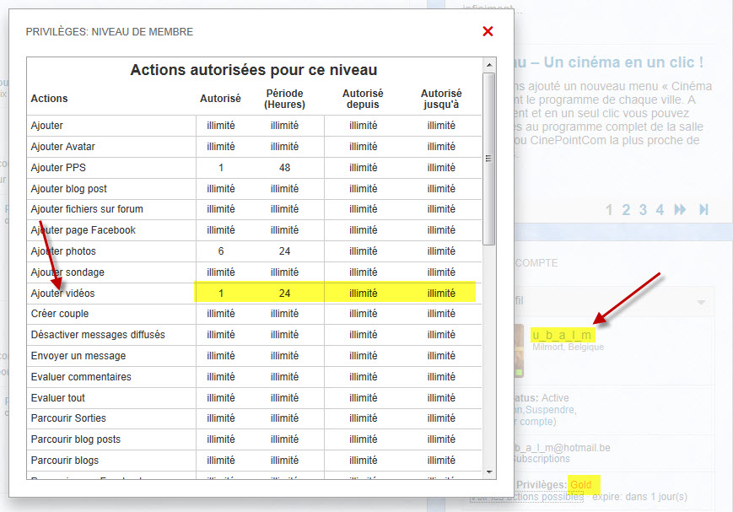Expand the profile panel dropdown arrow
The height and width of the screenshot is (512, 733).
pos(700,303)
